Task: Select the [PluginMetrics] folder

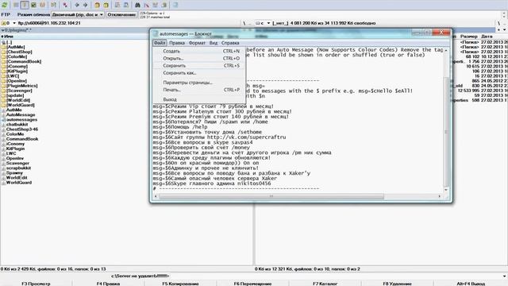Action: click(21, 86)
